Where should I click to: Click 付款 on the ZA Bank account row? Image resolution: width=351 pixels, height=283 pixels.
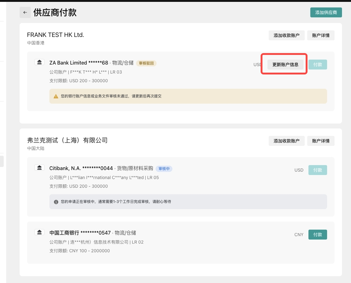pyautogui.click(x=317, y=65)
